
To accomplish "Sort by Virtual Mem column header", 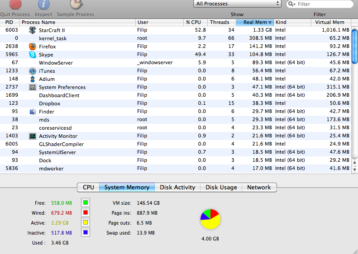I will click(331, 22).
